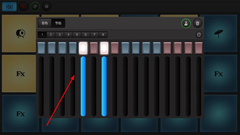Screen dimensions: 240x135
Task: Tap the cymbal pad
Action: 219,33
